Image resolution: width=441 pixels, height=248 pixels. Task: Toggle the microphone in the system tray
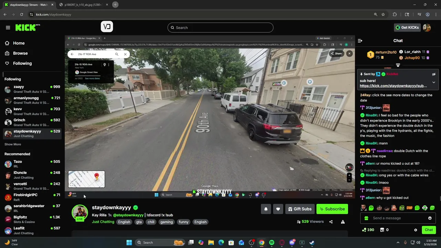pyautogui.click(x=405, y=242)
